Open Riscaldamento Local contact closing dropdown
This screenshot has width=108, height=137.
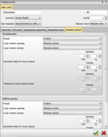[x=72, y=48]
